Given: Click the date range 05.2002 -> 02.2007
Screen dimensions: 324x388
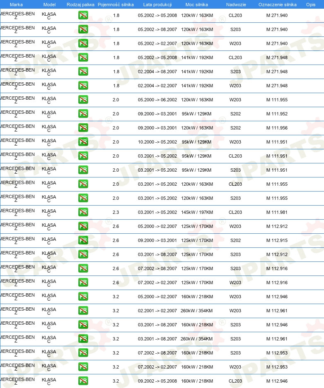Looking at the screenshot, I should [x=157, y=43].
